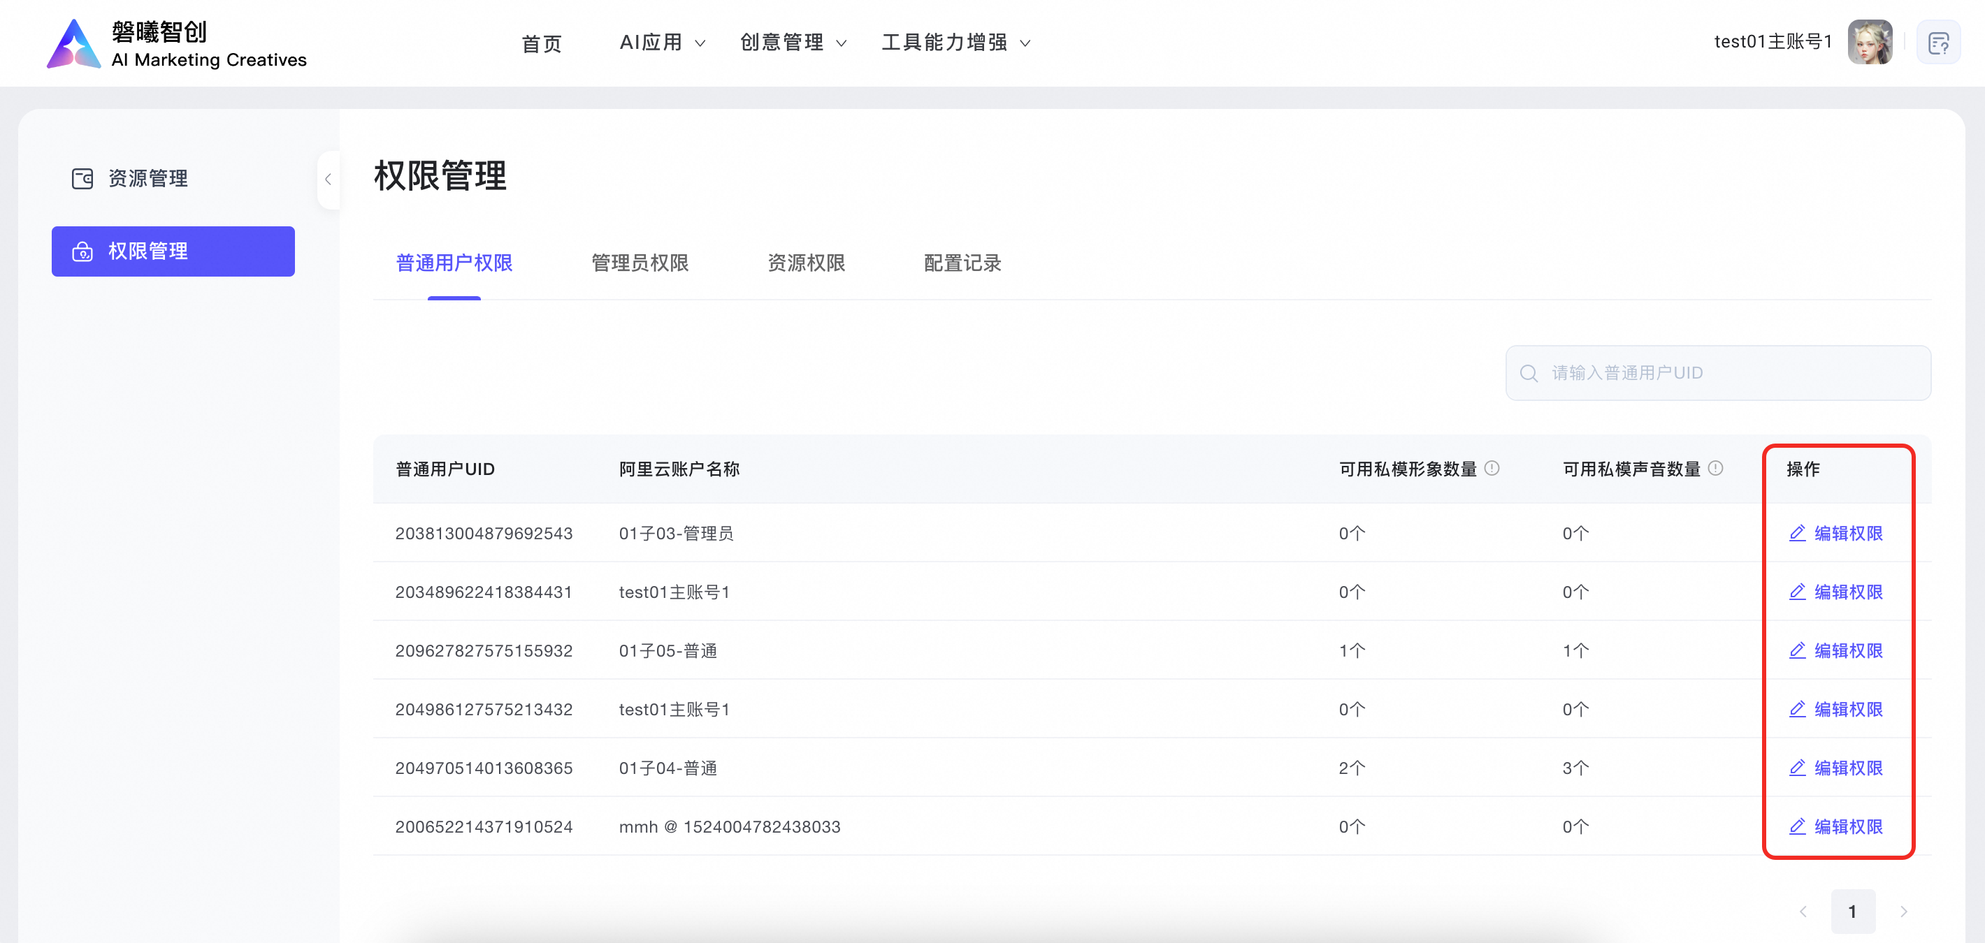
Task: Collapse the left sidebar arrow
Action: [x=329, y=180]
